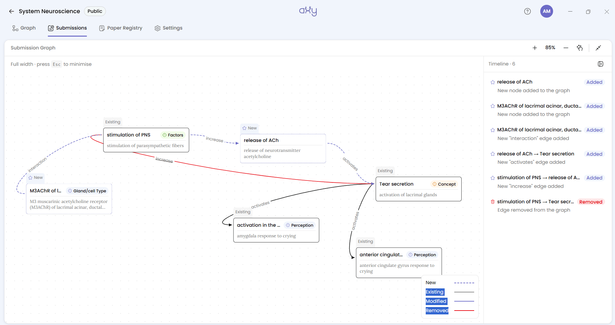The width and height of the screenshot is (615, 325).
Task: Activate the pan hand tool icon
Action: pos(580,48)
